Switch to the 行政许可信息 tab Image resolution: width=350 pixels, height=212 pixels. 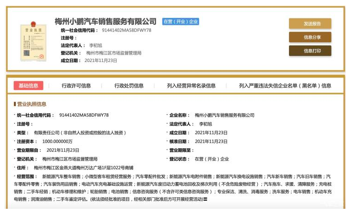[76, 85]
